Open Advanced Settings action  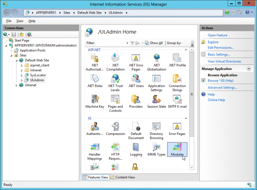[x=222, y=87]
